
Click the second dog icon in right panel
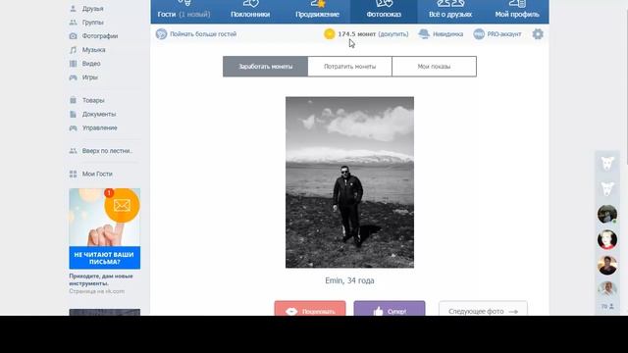click(607, 188)
